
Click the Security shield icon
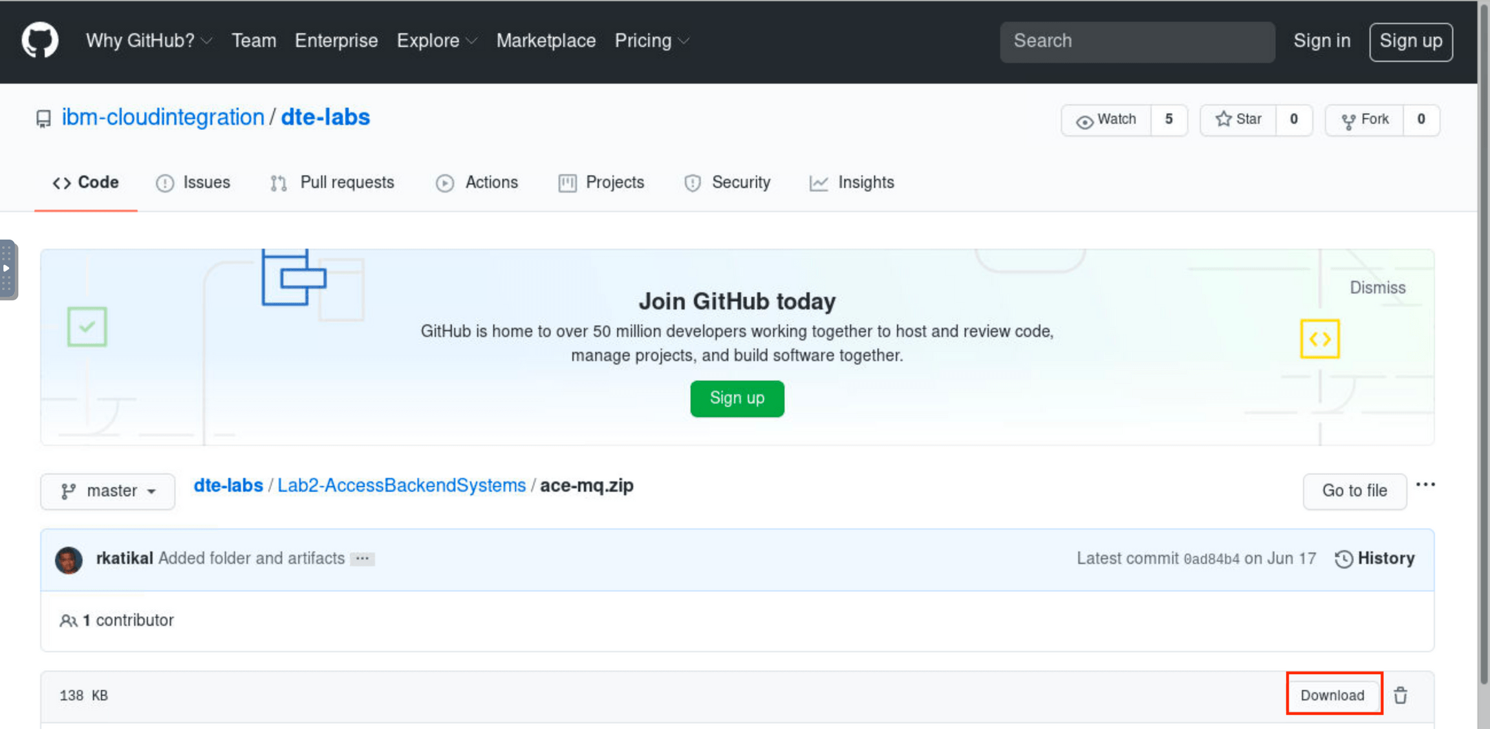(691, 183)
